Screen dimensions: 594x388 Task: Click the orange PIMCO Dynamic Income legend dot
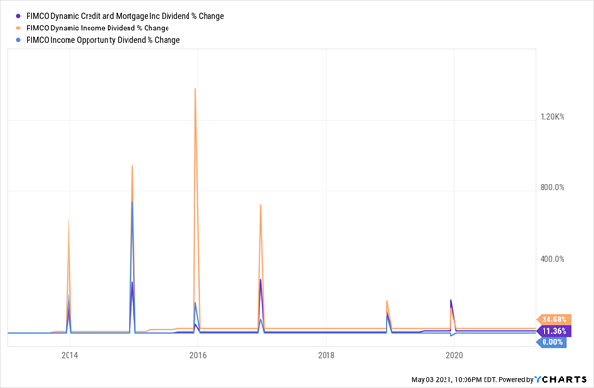(x=18, y=28)
